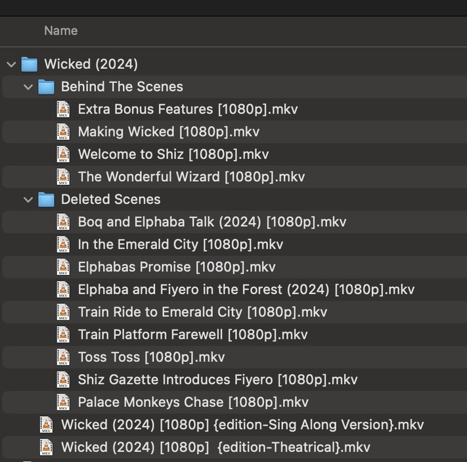Image resolution: width=467 pixels, height=462 pixels.
Task: Select The Wonderful Wizard [1080p].mkv file
Action: tap(191, 177)
